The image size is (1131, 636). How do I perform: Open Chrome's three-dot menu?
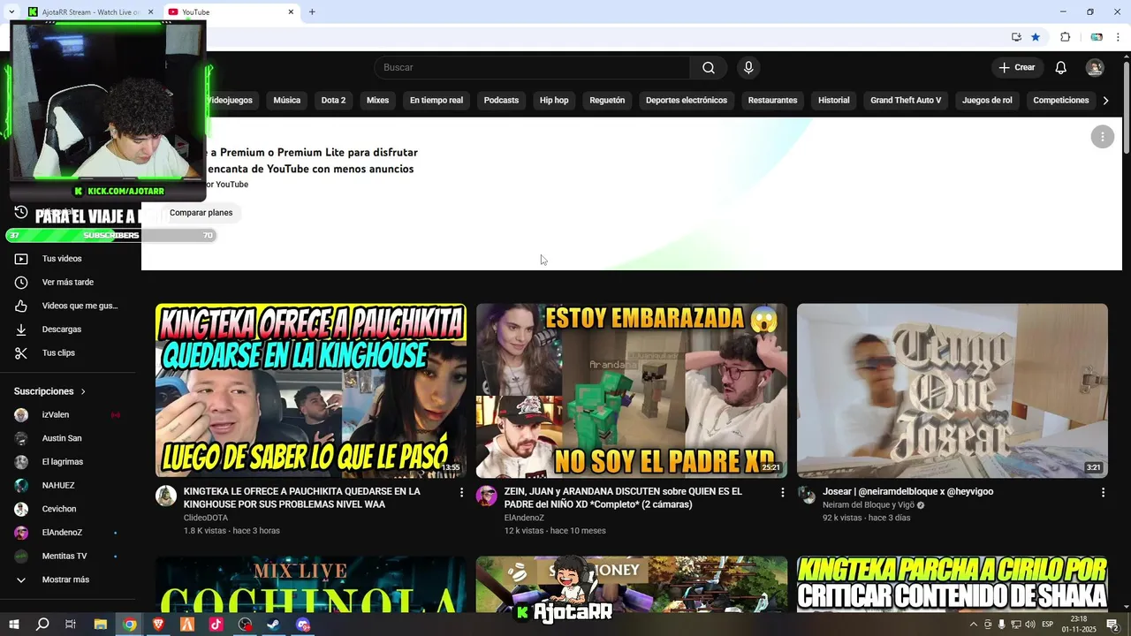(x=1118, y=37)
